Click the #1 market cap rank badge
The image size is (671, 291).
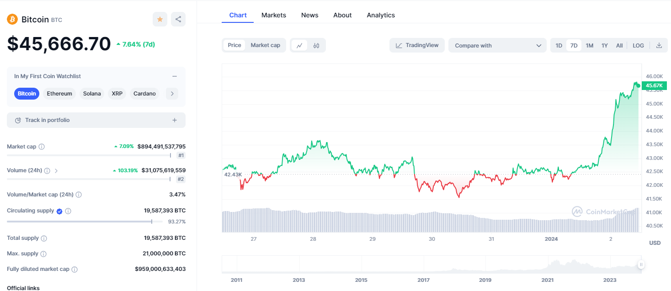pos(181,155)
